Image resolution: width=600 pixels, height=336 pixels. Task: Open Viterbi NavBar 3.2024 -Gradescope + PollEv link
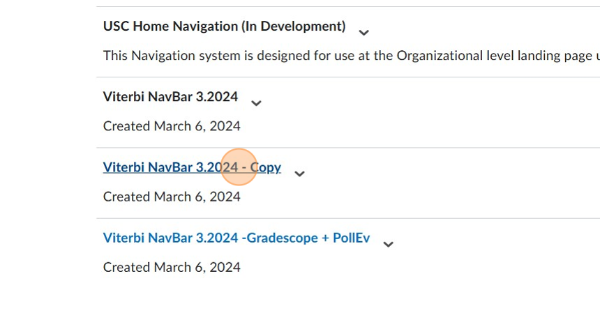click(x=236, y=238)
